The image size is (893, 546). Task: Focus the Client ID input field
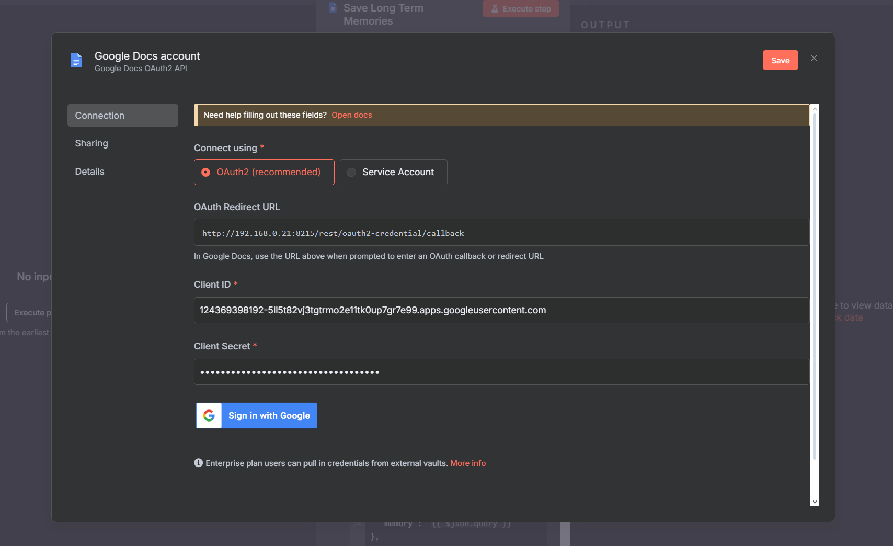tap(501, 310)
